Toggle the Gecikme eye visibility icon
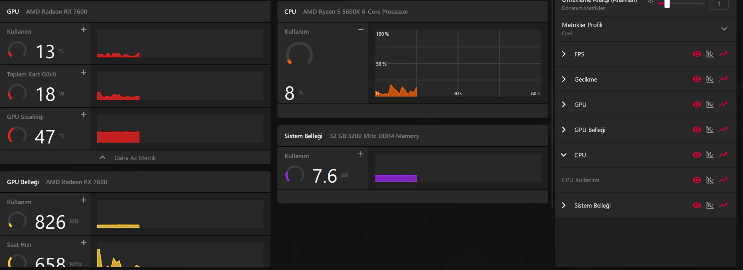This screenshot has width=743, height=270. pyautogui.click(x=697, y=79)
